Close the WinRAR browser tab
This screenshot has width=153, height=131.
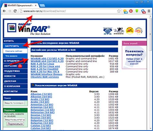36,5
